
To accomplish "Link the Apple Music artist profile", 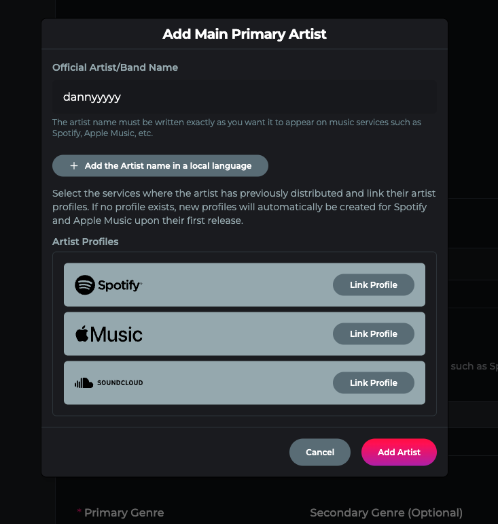I will pyautogui.click(x=373, y=334).
